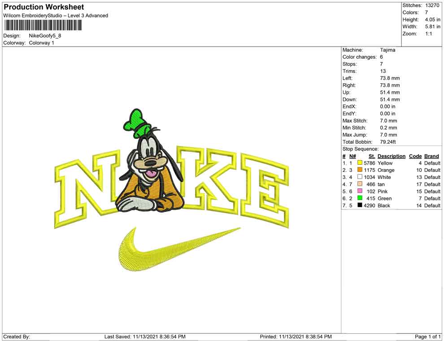444x341 pixels.
Task: Click the Up value '51.4 mm'
Action: point(390,92)
